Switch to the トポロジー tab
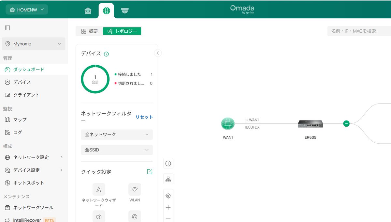 (x=122, y=31)
